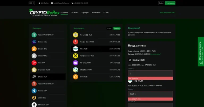Switch the list to Курс view
Screen dimensions: 204x107
pos(109,28)
